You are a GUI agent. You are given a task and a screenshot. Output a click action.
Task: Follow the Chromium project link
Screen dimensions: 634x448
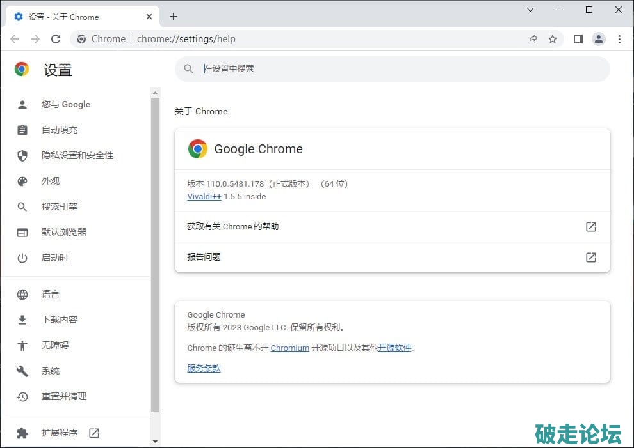pyautogui.click(x=289, y=348)
